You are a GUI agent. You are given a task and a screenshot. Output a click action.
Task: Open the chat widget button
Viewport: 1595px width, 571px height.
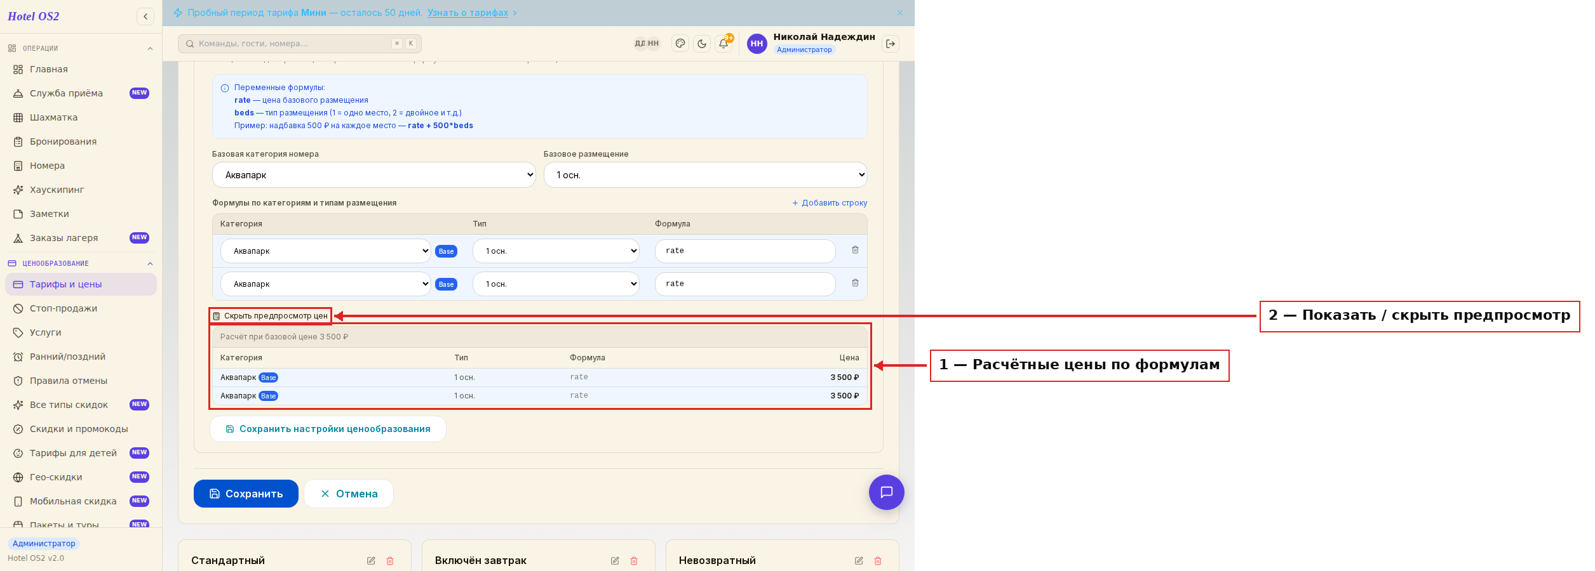point(886,492)
